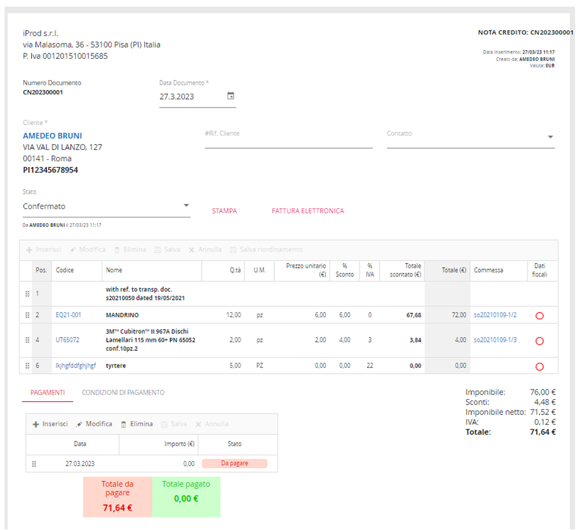Viewport: 579px width, 530px height.
Task: Click Inserisci in the items table toolbar
Action: [x=44, y=250]
